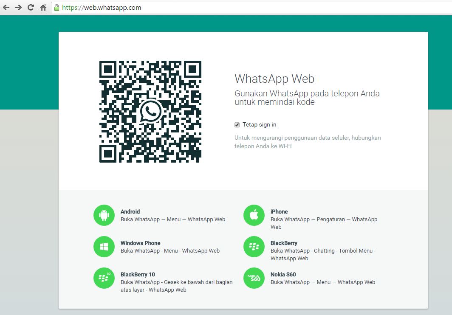Click the WhatsApp Web heading
The height and width of the screenshot is (315, 452).
(274, 79)
